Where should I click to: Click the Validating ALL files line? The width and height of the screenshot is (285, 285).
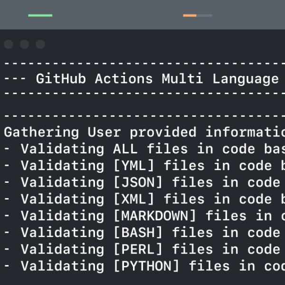tap(142, 149)
